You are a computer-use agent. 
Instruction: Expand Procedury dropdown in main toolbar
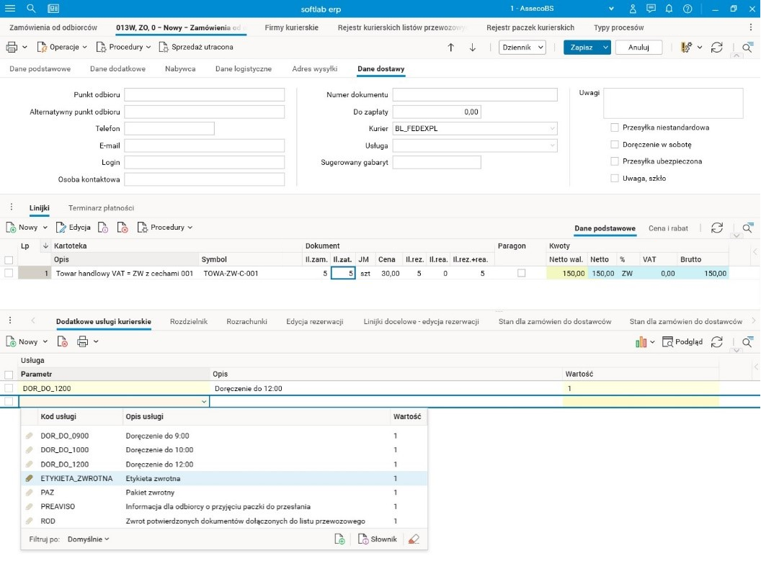click(x=148, y=48)
